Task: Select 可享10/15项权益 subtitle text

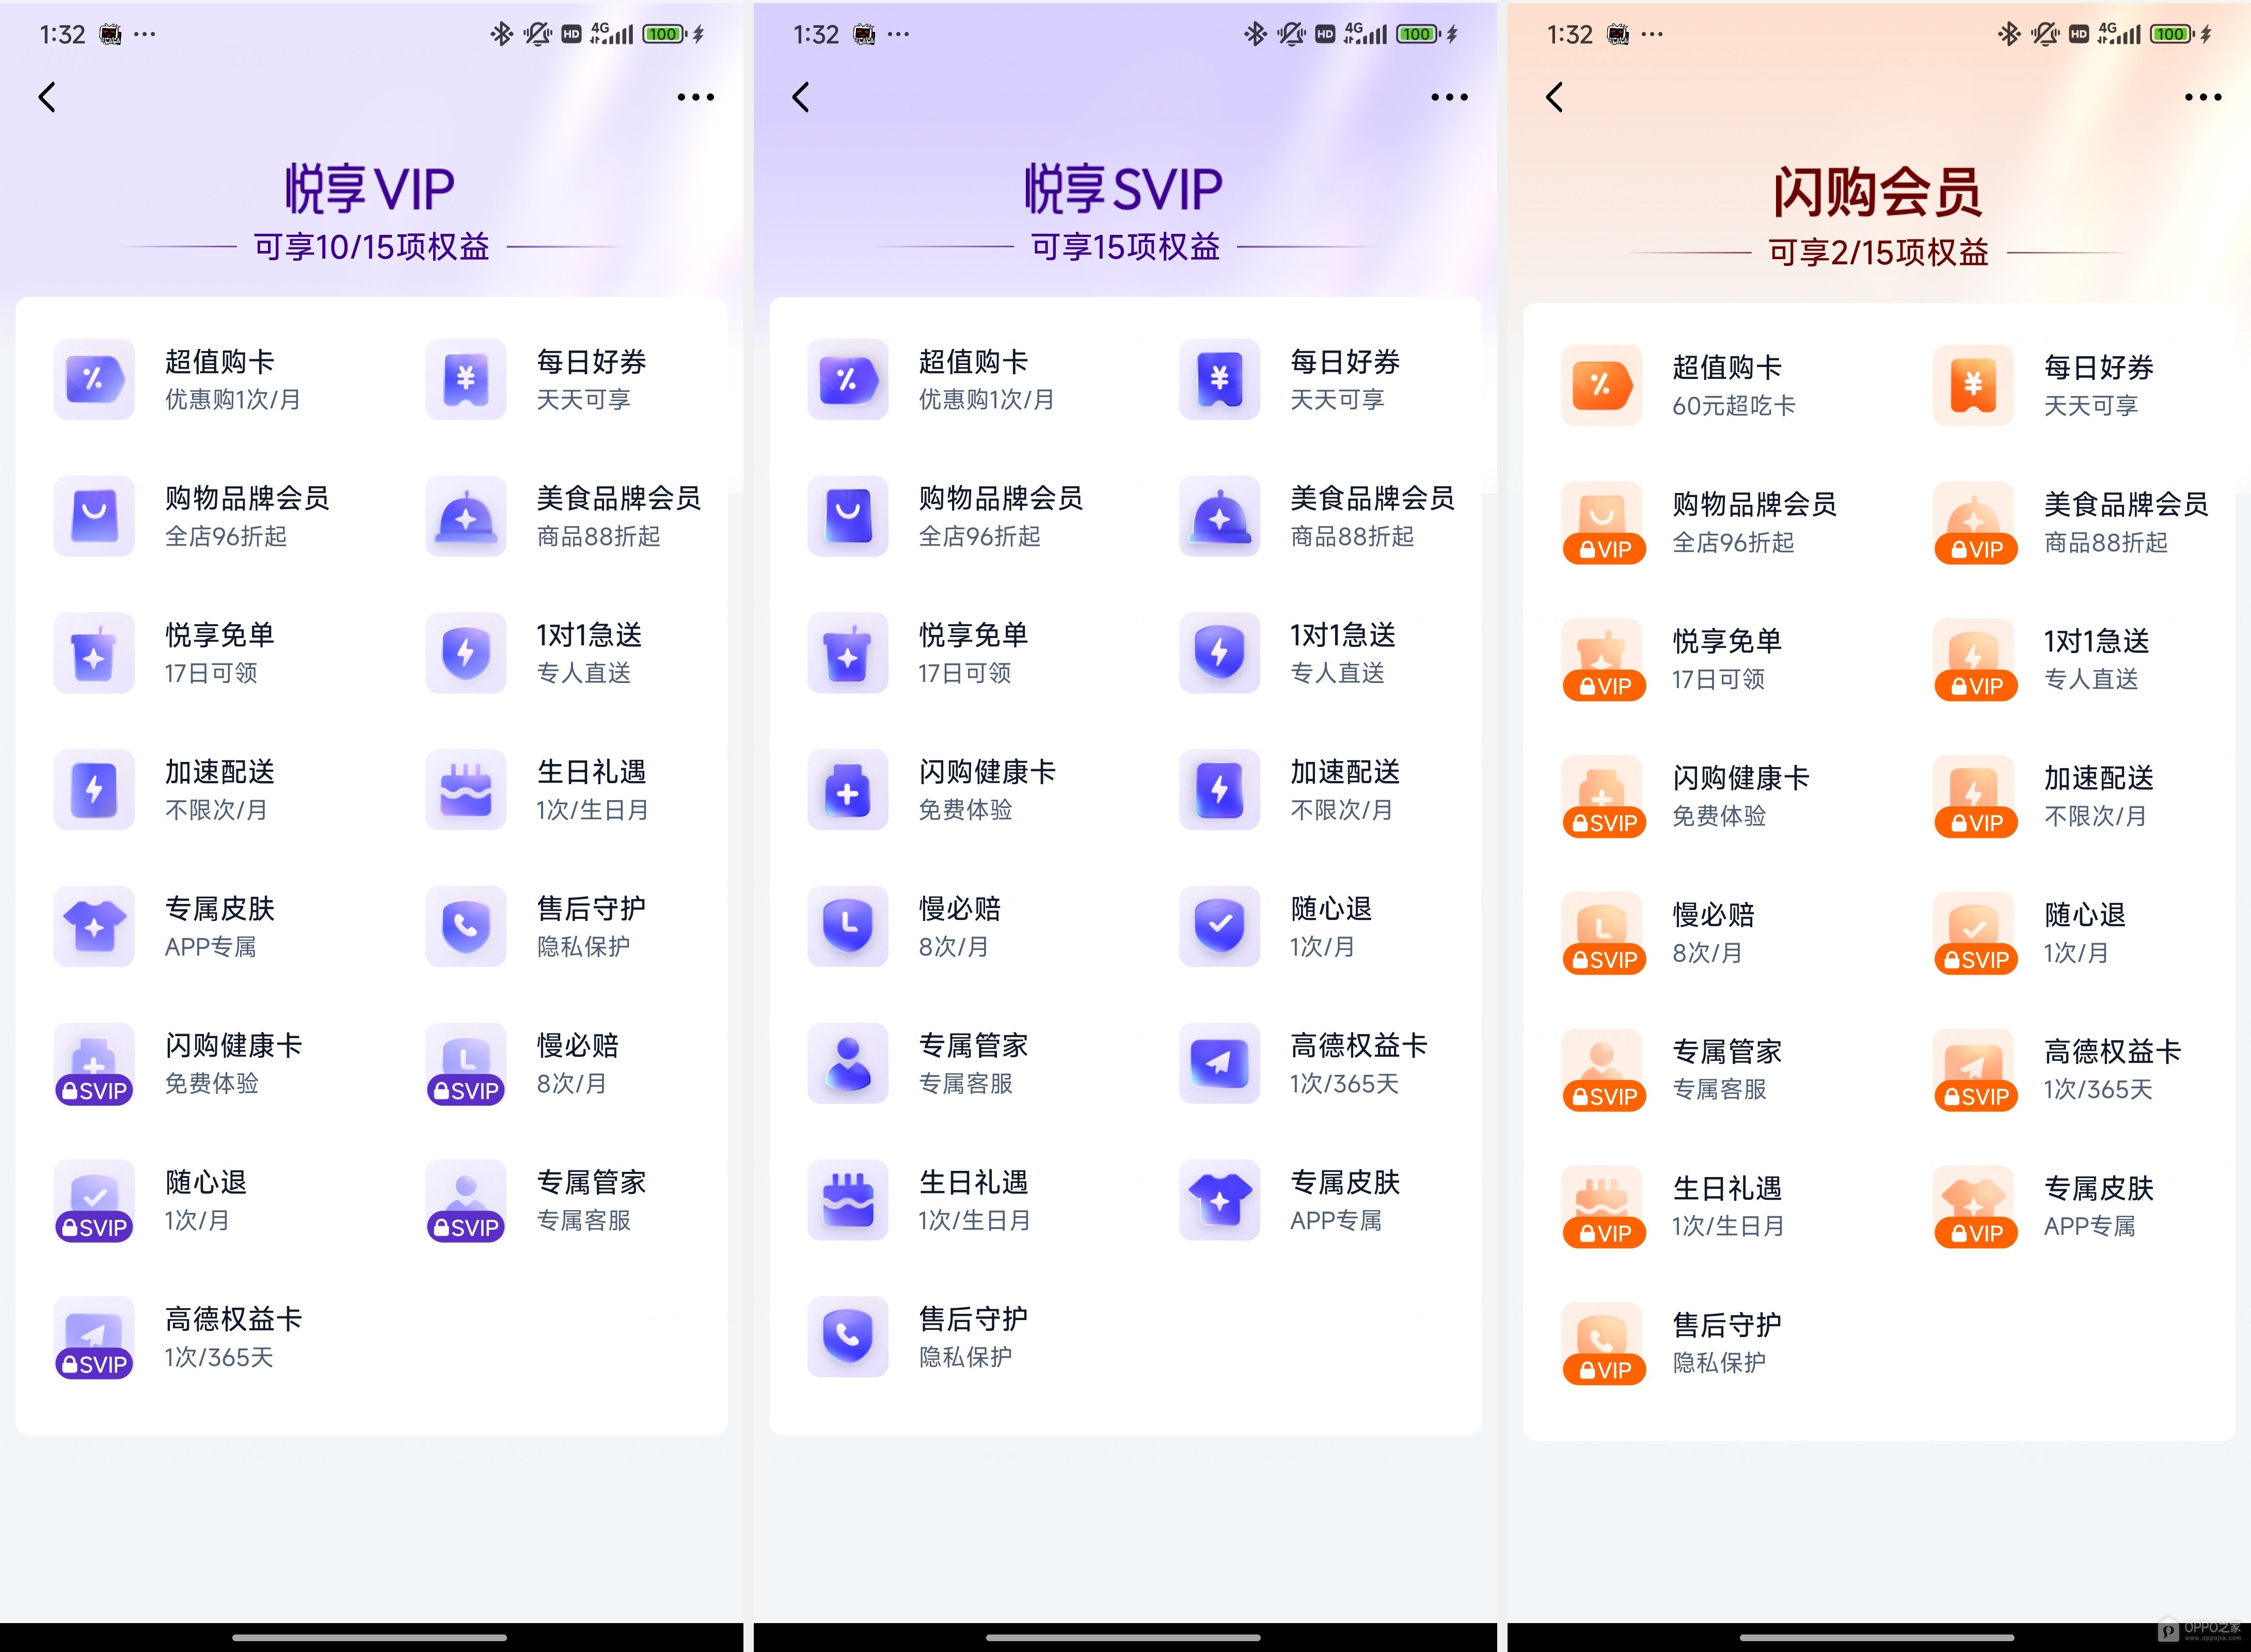Action: [x=372, y=246]
